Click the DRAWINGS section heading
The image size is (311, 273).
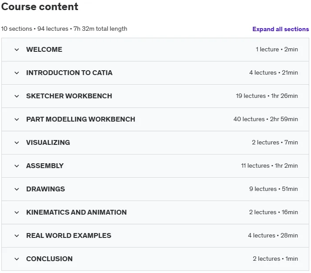(46, 189)
